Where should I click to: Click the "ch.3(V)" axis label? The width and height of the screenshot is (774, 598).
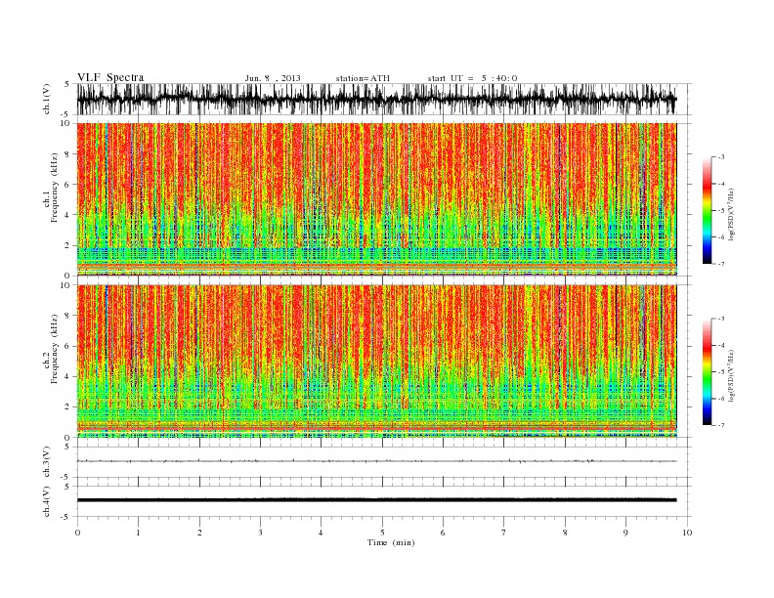coord(47,462)
